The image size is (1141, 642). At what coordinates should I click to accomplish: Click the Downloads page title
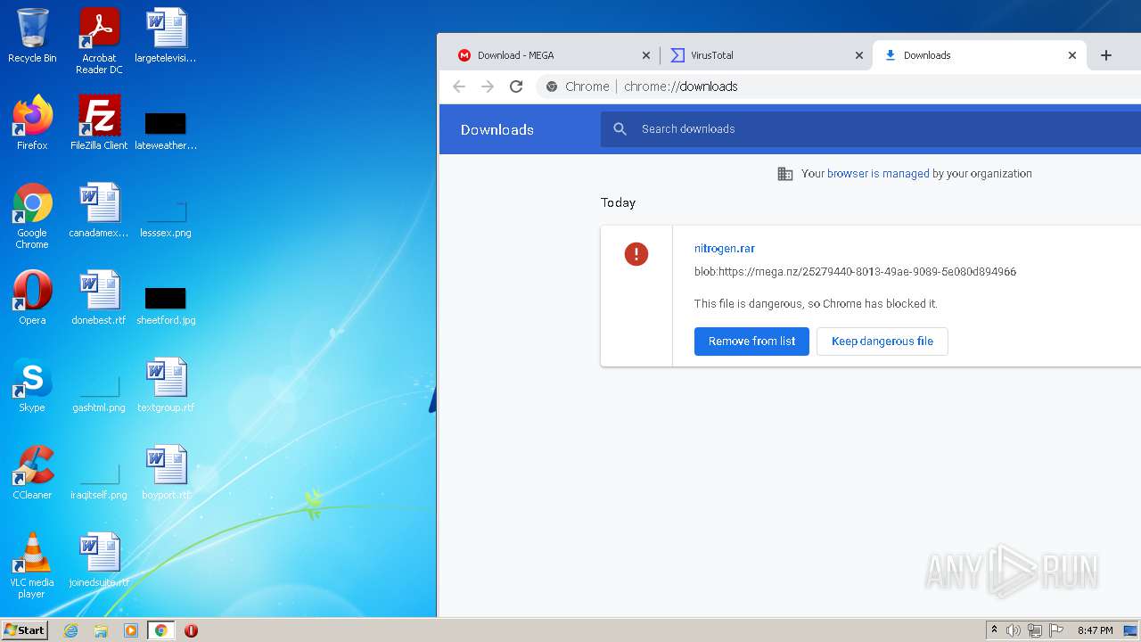coord(497,129)
